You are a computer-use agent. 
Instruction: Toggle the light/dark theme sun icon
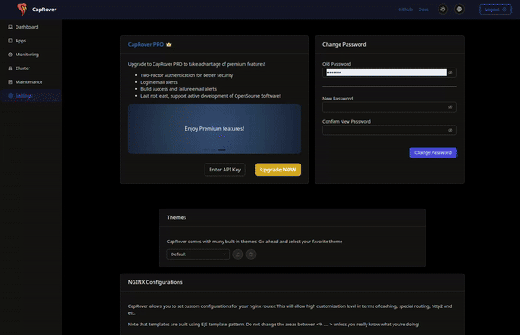443,10
